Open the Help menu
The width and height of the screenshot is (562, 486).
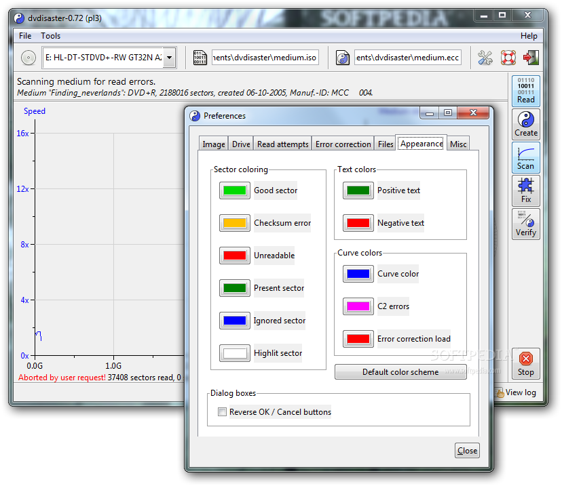tap(529, 36)
